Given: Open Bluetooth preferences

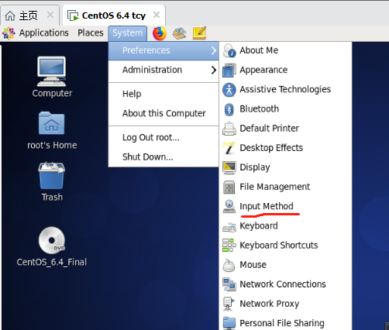Looking at the screenshot, I should point(285,109).
